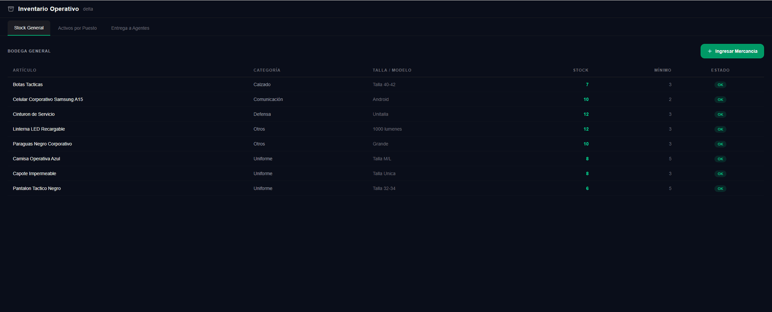
Task: Click OK status badge for Pantalon Tactico Negro
Action: (x=720, y=188)
